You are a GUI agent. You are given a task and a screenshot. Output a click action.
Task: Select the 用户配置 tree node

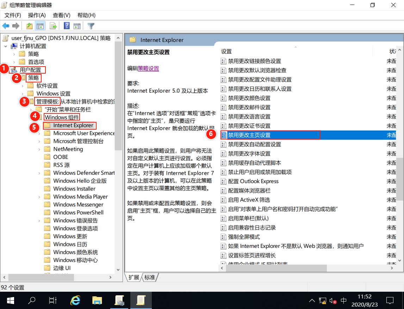(30, 70)
